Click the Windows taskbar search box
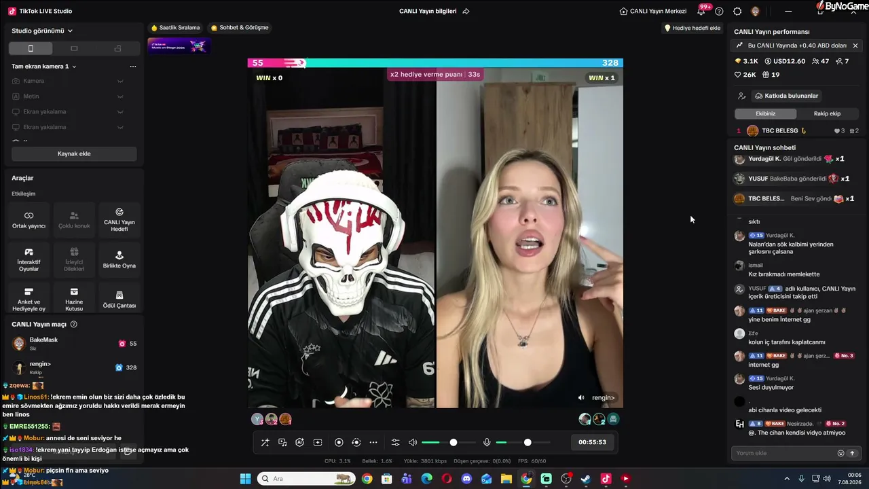This screenshot has height=489, width=869. coord(306,479)
